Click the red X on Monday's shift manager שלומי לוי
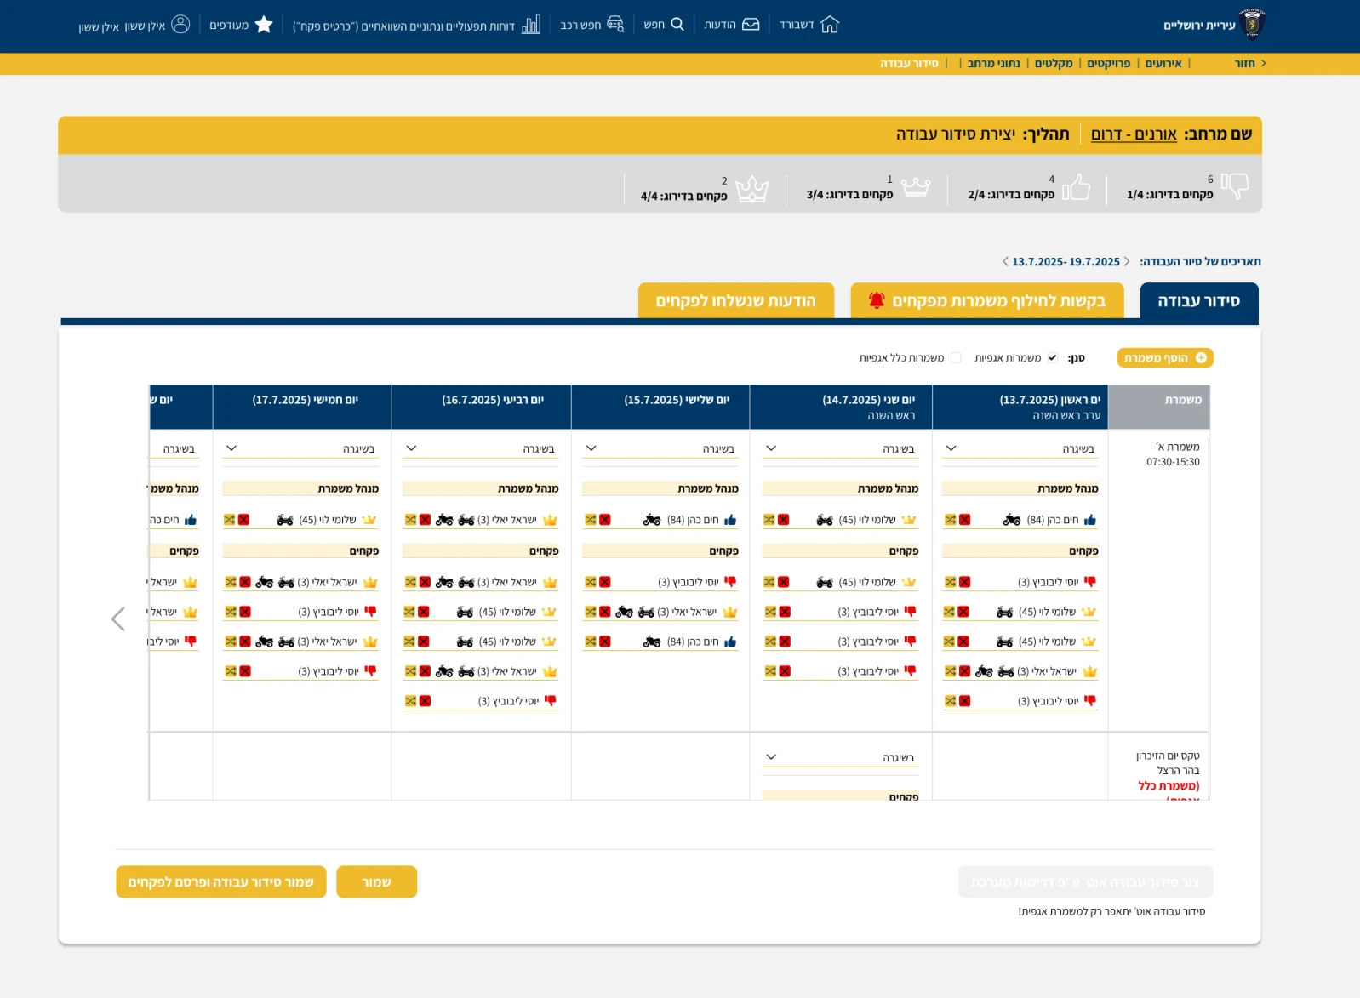The width and height of the screenshot is (1360, 998). 783,520
